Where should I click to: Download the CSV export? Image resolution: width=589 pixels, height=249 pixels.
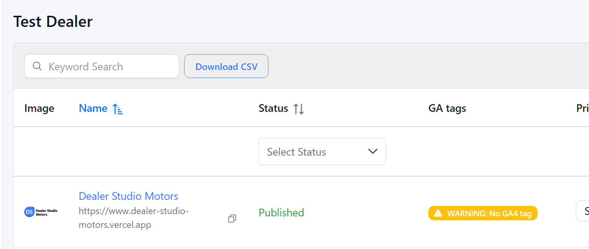coord(226,66)
